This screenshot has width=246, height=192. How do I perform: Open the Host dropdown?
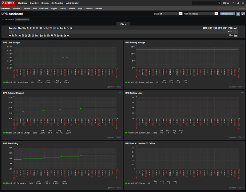203,14
